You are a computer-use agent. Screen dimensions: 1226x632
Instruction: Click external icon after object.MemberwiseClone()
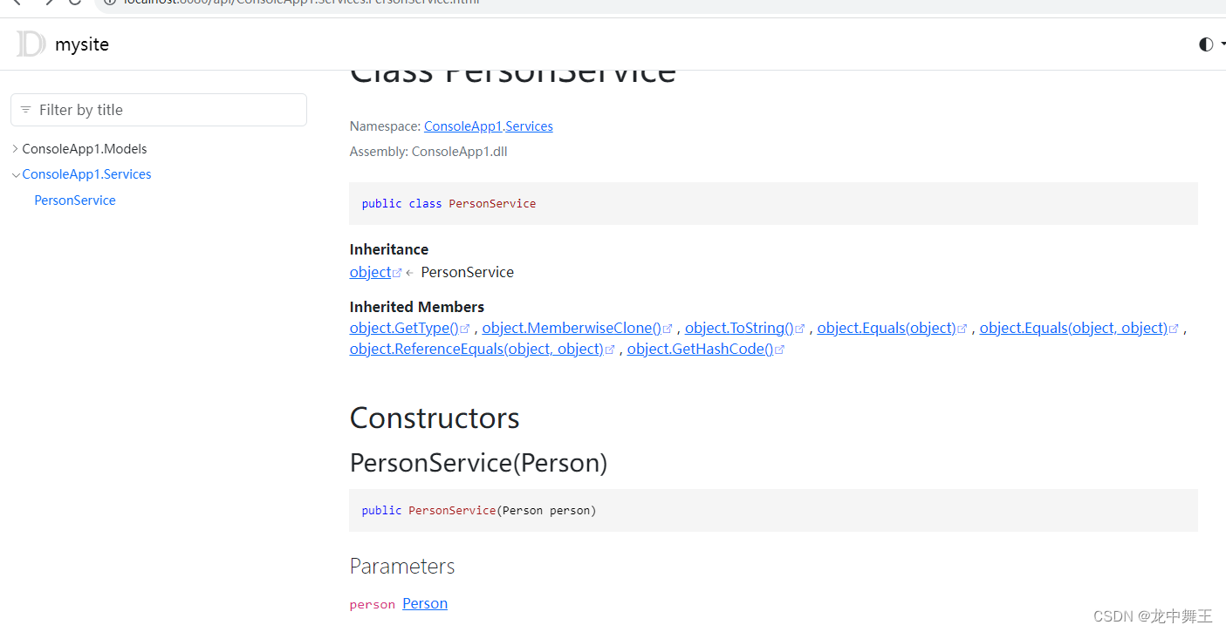(x=668, y=329)
